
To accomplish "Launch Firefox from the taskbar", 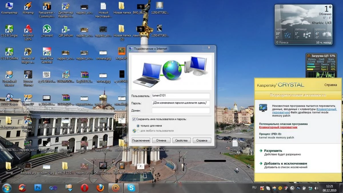I will 100,188.
